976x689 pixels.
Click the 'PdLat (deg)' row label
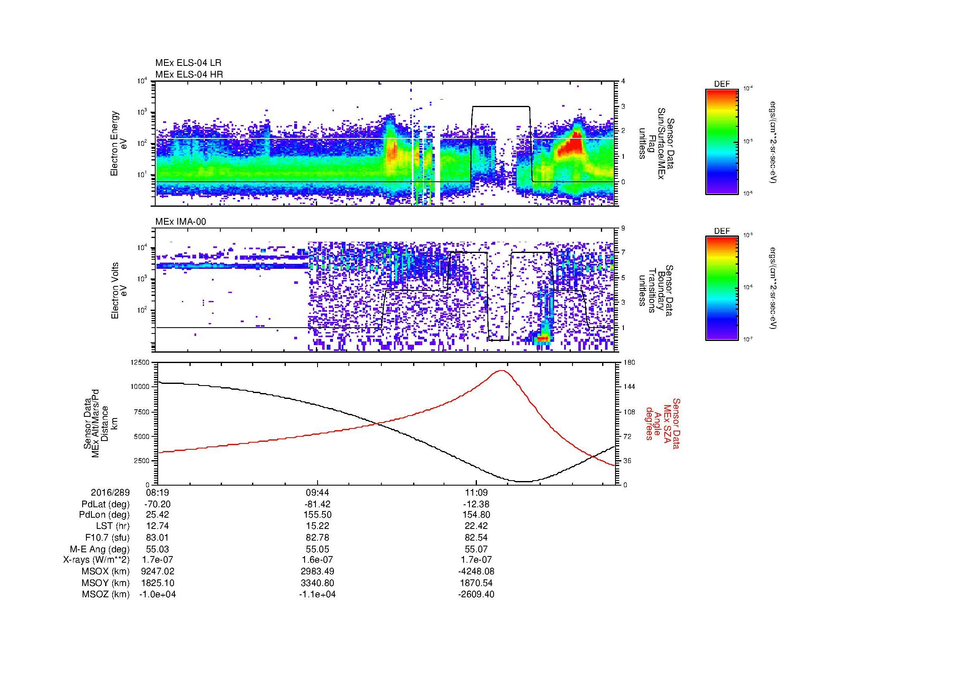point(106,504)
